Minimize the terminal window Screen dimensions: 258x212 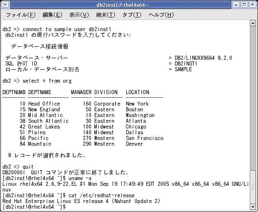click(236, 5)
